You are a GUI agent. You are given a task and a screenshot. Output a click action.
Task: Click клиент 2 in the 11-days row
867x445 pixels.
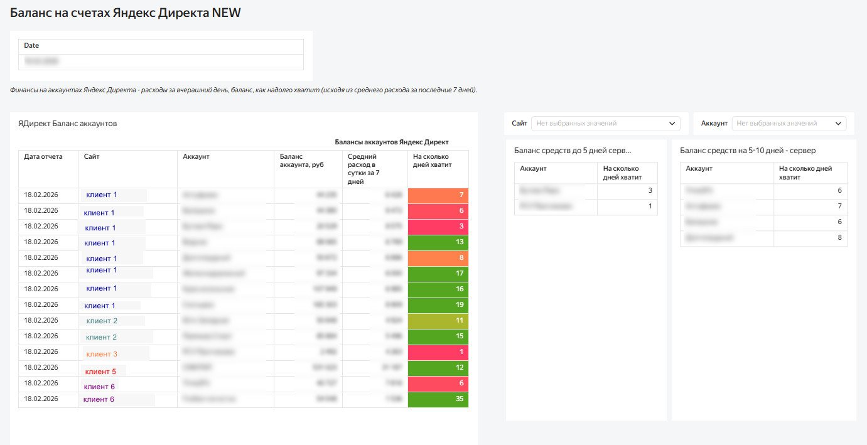coord(102,321)
